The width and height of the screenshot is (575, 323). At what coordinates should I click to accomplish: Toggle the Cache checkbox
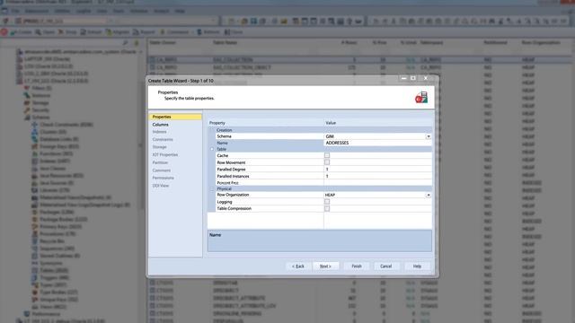327,155
